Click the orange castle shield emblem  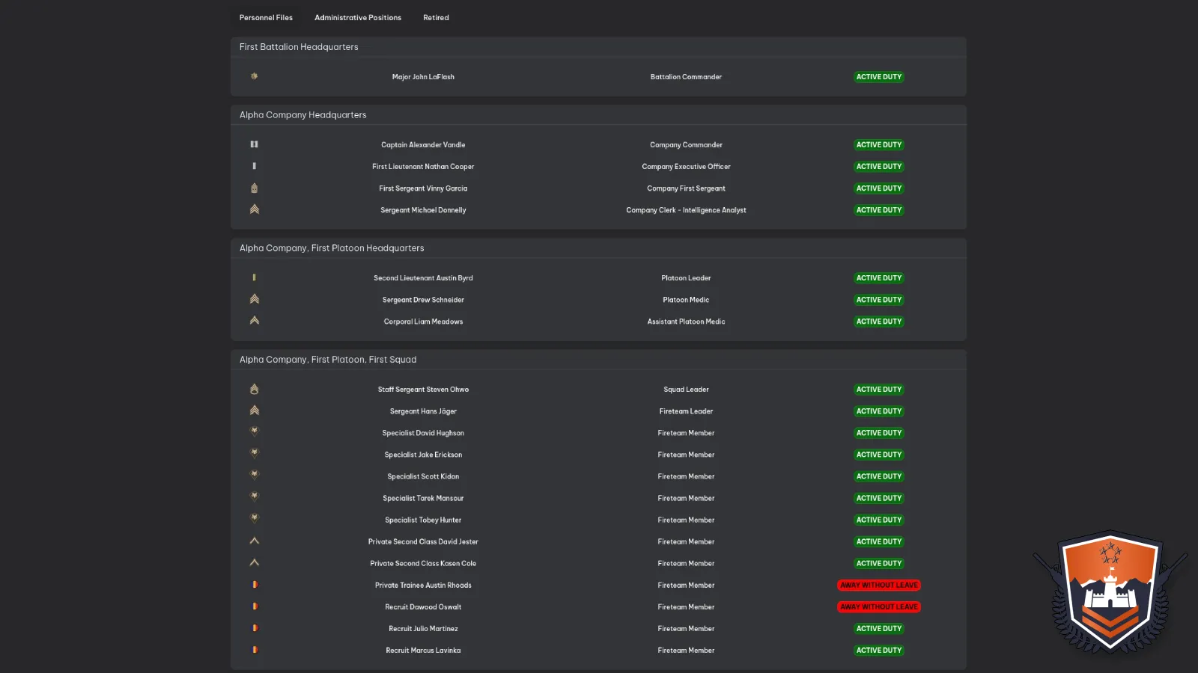tap(1110, 591)
